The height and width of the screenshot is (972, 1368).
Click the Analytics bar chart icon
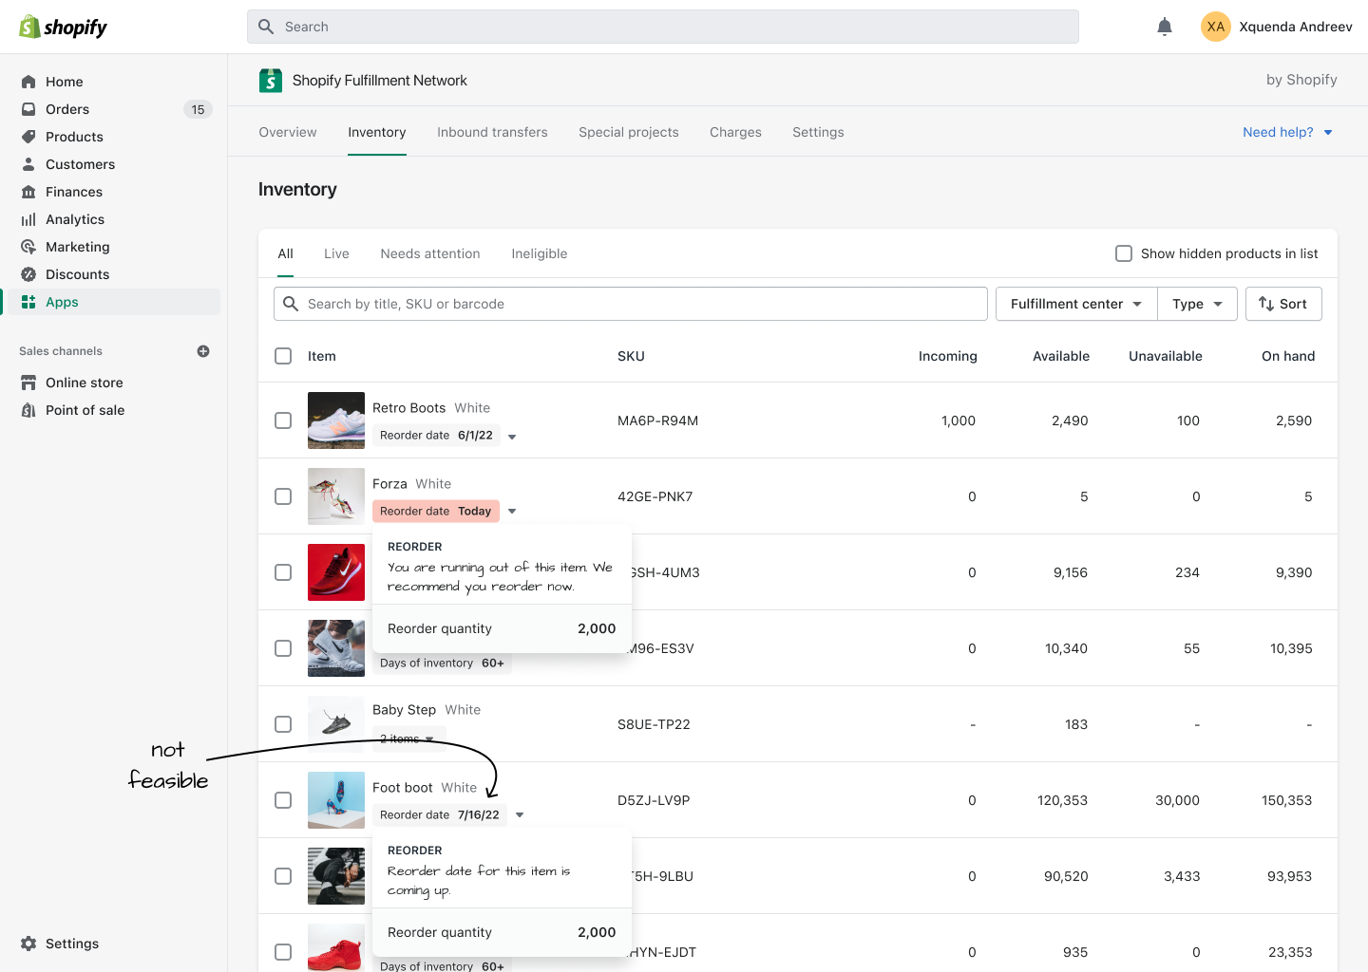pos(28,219)
